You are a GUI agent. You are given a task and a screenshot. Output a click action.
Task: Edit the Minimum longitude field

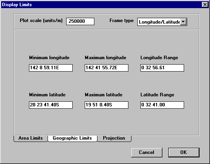[x=51, y=68]
